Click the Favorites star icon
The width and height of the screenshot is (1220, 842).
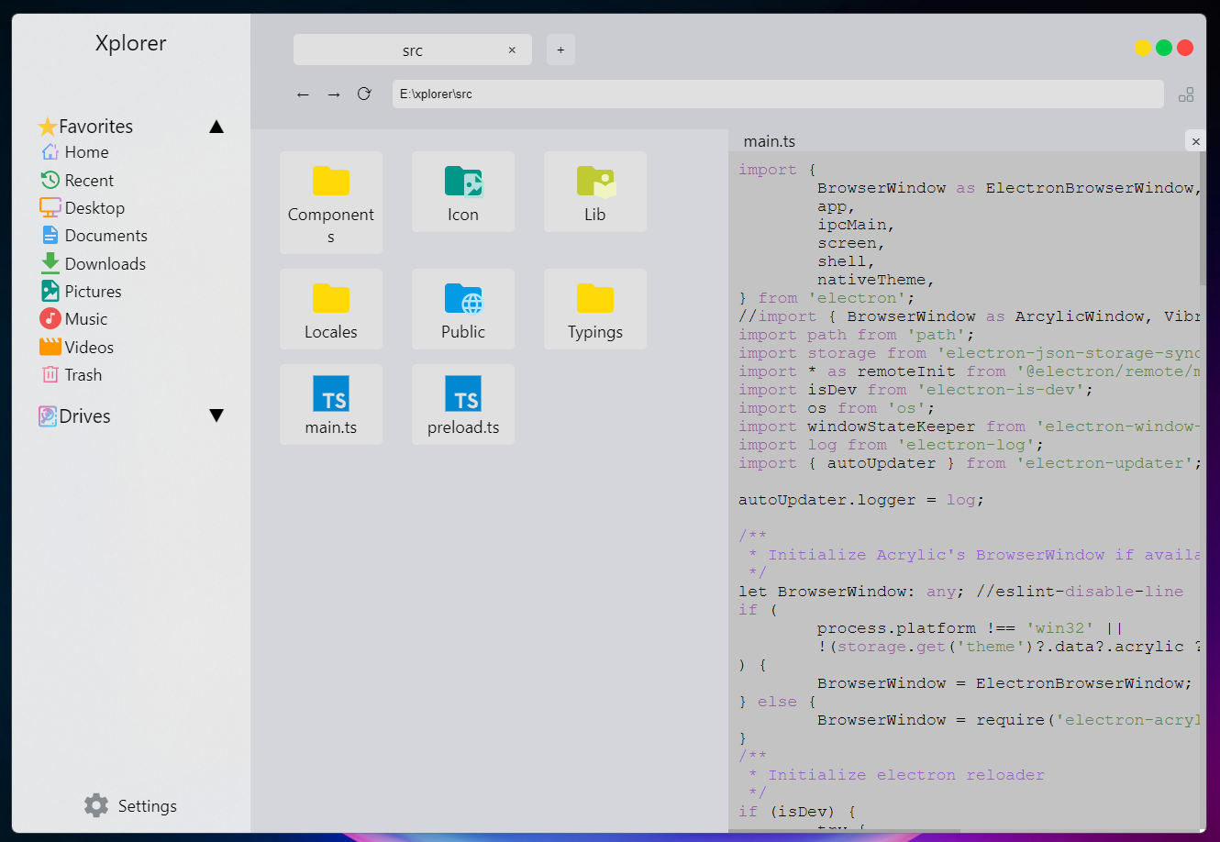(48, 127)
